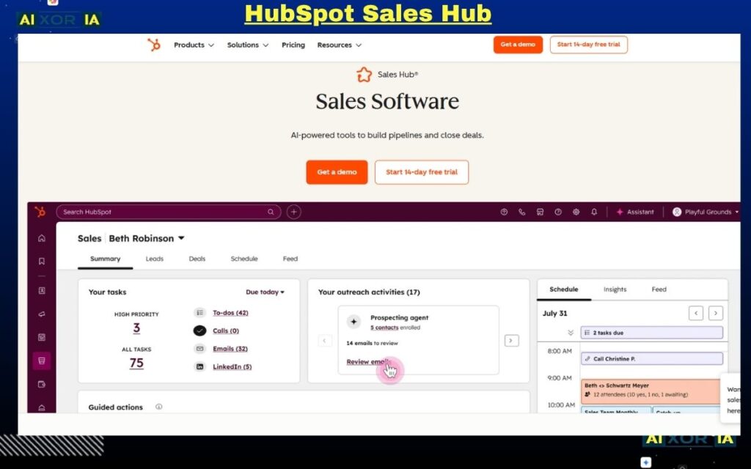Click the Review emails link

369,362
